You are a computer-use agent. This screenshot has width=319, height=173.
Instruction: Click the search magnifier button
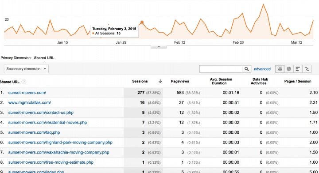[247, 69]
